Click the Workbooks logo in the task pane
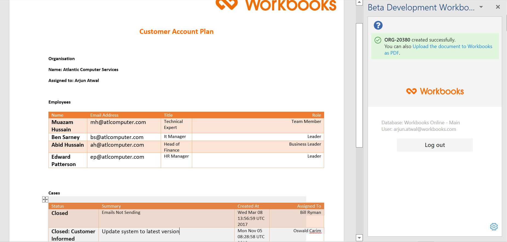Screen dimensions: 507x242 coord(435,91)
